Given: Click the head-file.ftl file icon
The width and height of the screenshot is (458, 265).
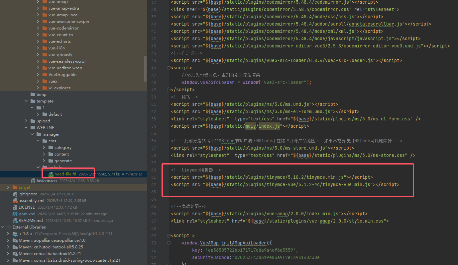Looking at the screenshot, I should click(x=51, y=174).
